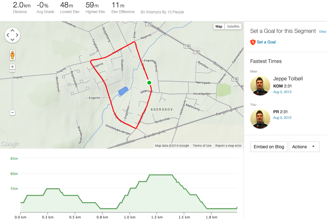
Task: Open the map Terms of Use link
Action: (202, 146)
